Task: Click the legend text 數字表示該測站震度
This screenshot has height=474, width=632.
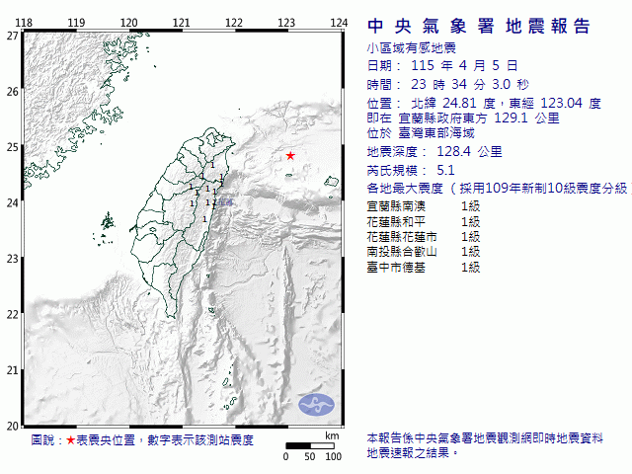Action: 200,440
